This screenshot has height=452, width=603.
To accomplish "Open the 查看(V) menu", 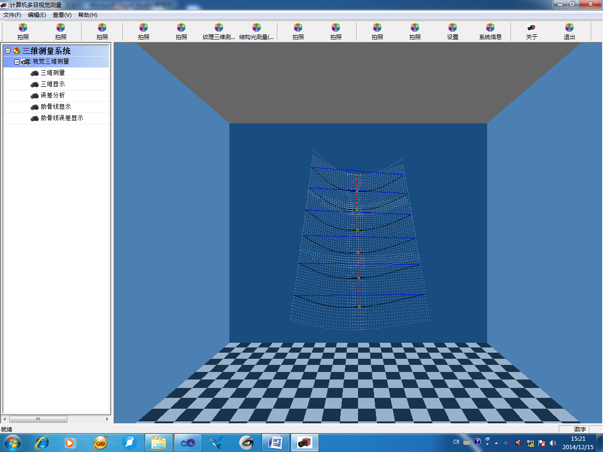I will (62, 15).
